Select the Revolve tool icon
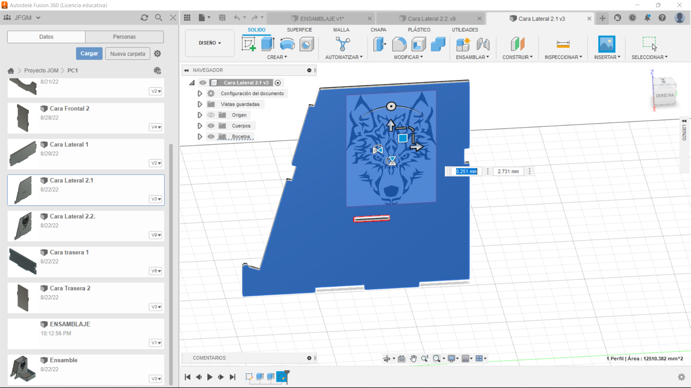691x388 pixels. [x=287, y=44]
